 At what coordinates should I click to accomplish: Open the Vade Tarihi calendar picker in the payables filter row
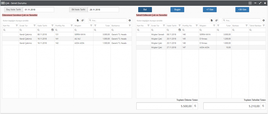tap(52, 30)
